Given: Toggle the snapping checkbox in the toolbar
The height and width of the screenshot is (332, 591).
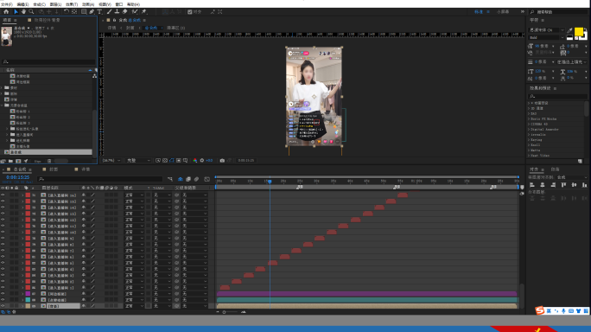Looking at the screenshot, I should pyautogui.click(x=189, y=12).
